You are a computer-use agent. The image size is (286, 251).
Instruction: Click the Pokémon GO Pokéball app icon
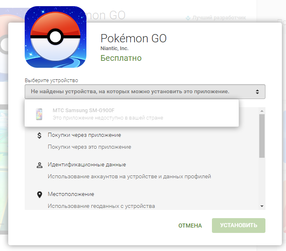tap(56, 37)
